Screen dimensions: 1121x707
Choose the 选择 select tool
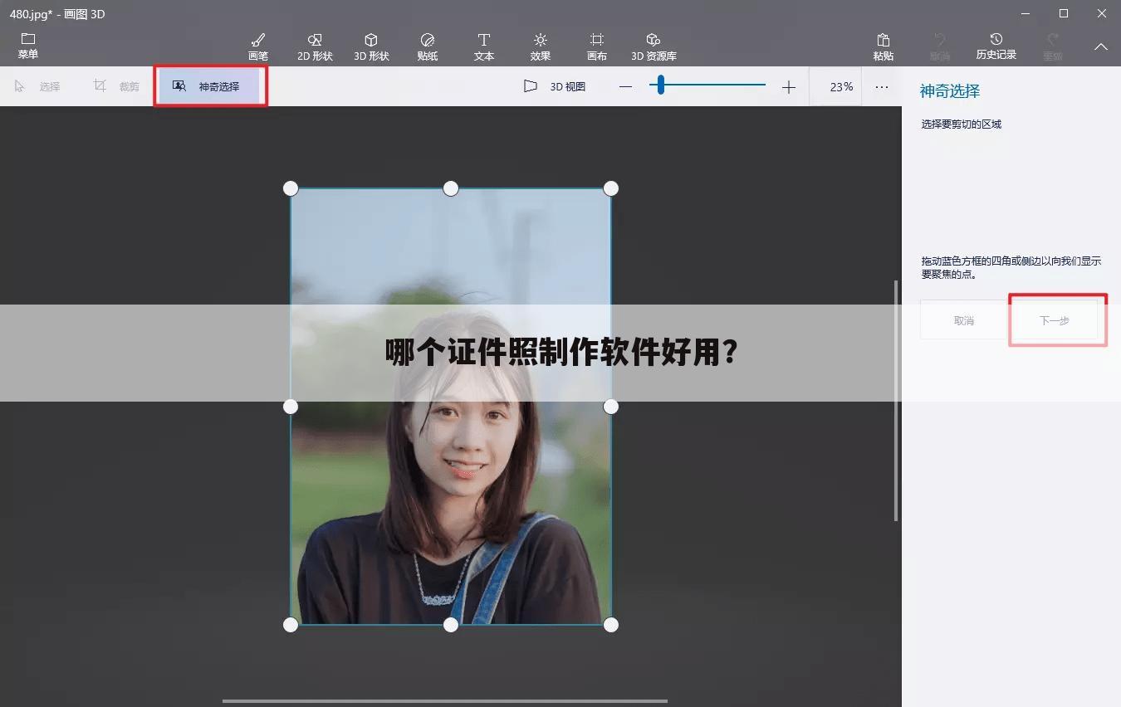point(37,86)
